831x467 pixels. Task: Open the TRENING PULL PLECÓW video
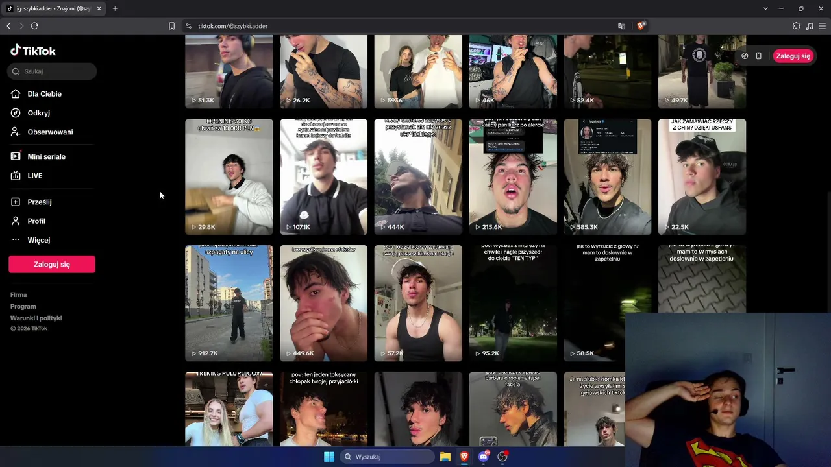click(x=229, y=409)
